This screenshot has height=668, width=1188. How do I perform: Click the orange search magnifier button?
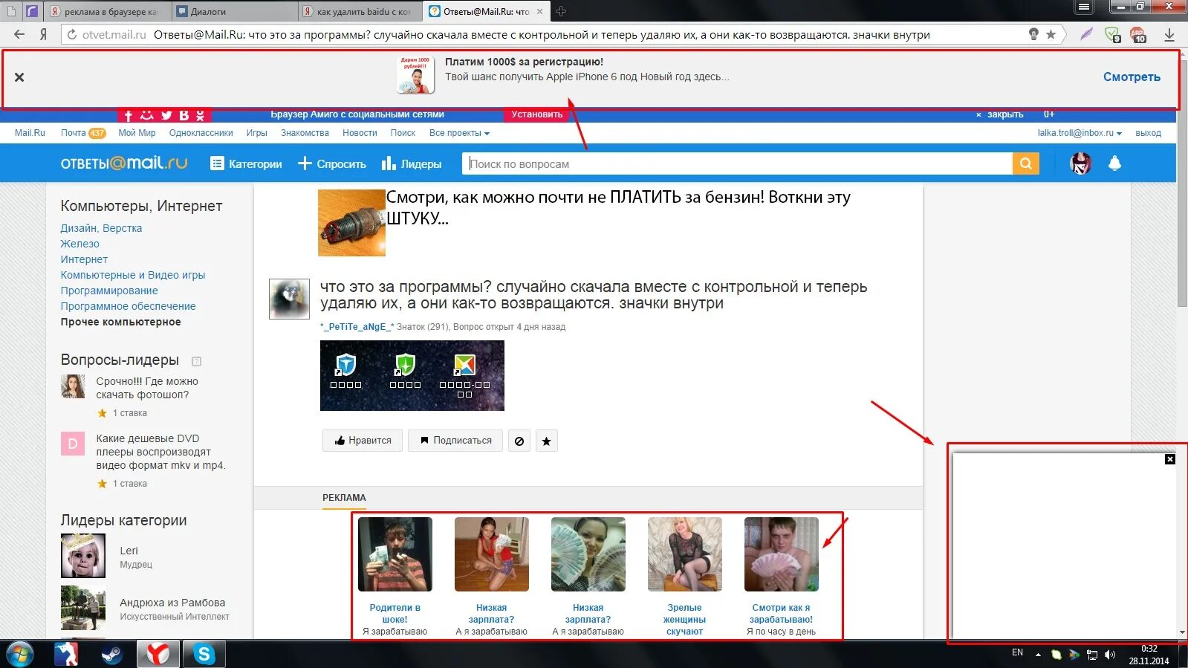[x=1025, y=163]
